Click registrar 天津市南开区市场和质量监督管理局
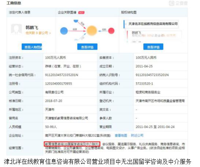The width and height of the screenshot is (200, 167). tap(160, 101)
